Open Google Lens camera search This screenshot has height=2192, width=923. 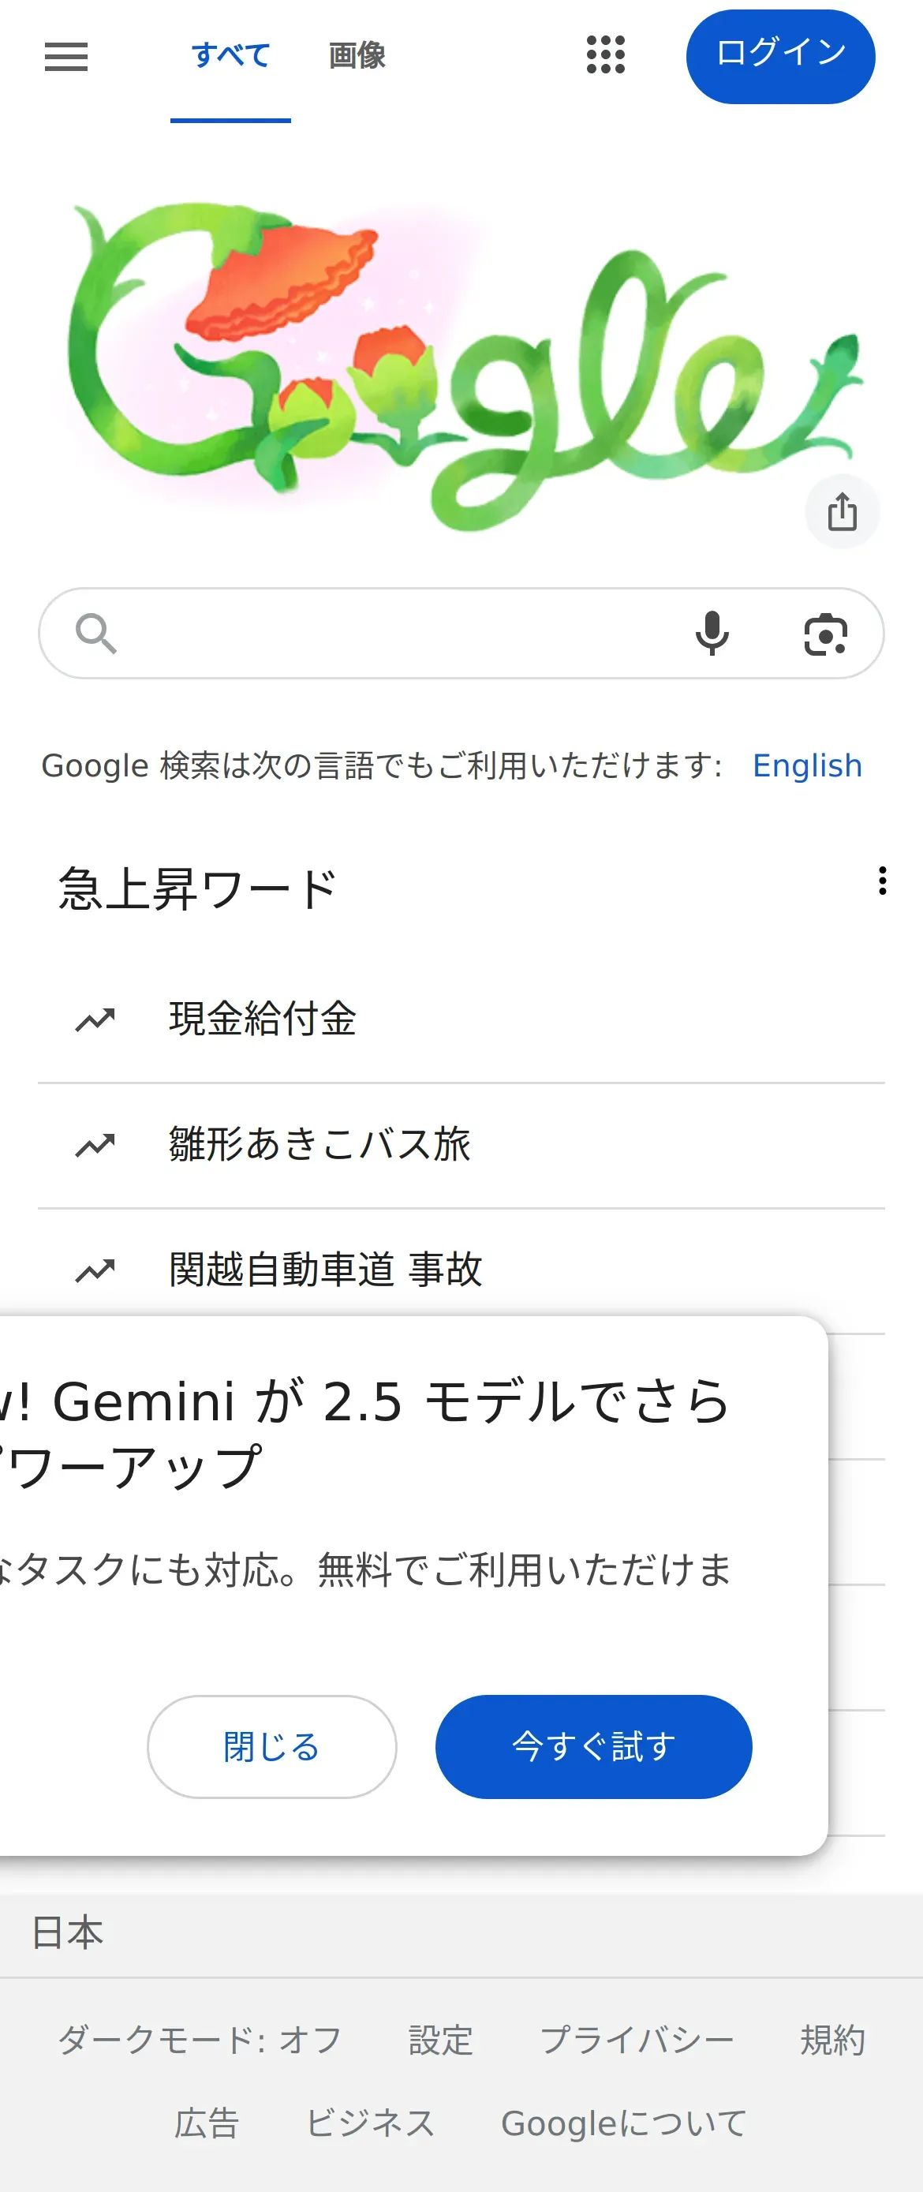click(825, 634)
